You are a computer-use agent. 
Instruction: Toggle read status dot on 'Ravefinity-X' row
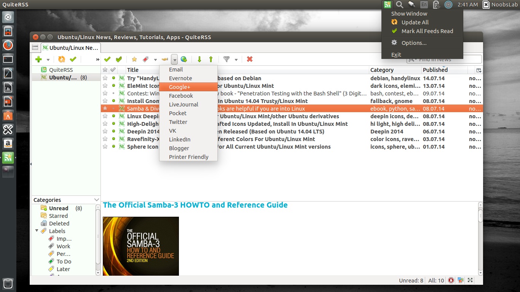pyautogui.click(x=113, y=139)
